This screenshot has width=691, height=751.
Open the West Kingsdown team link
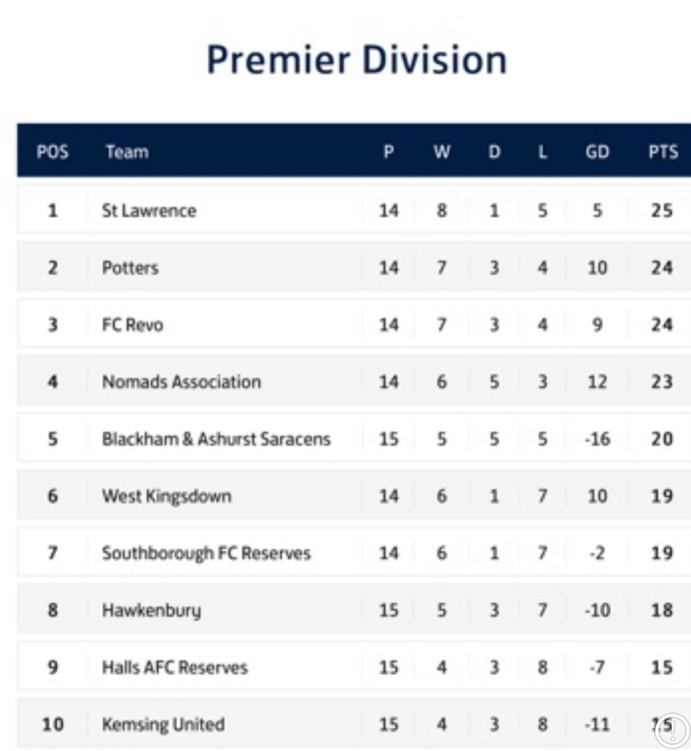(167, 496)
